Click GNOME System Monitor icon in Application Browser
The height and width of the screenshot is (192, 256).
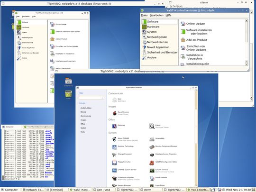click(114, 171)
